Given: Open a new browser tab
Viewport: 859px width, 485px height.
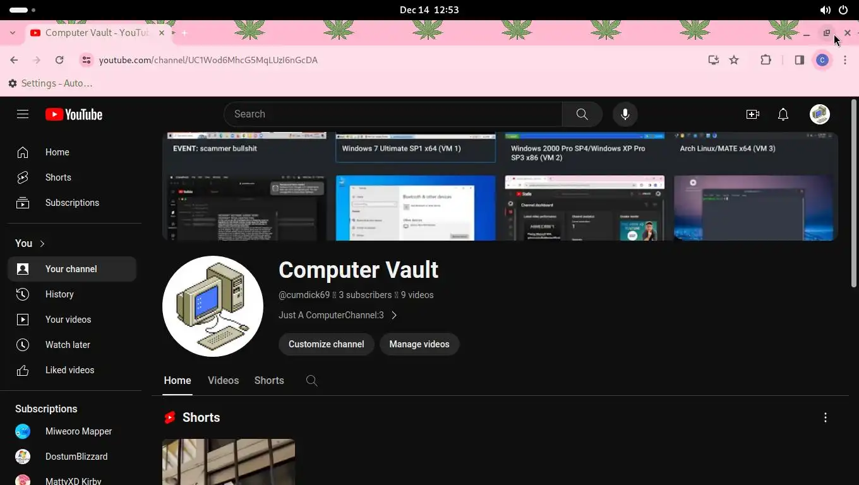Looking at the screenshot, I should (184, 33).
